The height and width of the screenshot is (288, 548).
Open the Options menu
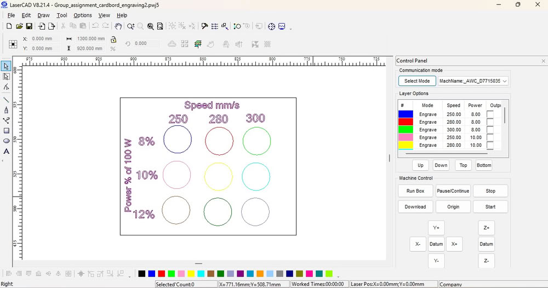(83, 15)
